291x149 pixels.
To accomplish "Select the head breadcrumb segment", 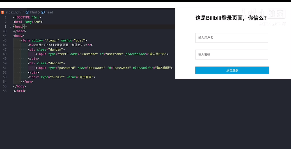I will 49,12.
